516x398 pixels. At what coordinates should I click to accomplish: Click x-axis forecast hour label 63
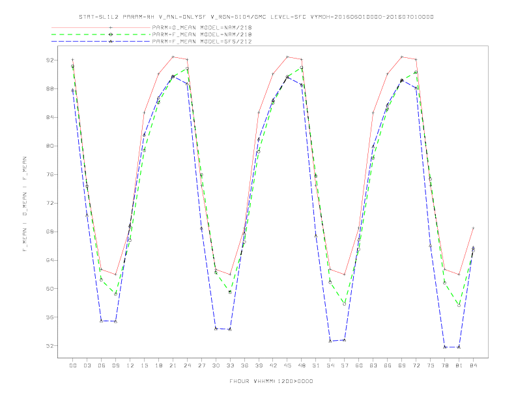[x=373, y=365]
